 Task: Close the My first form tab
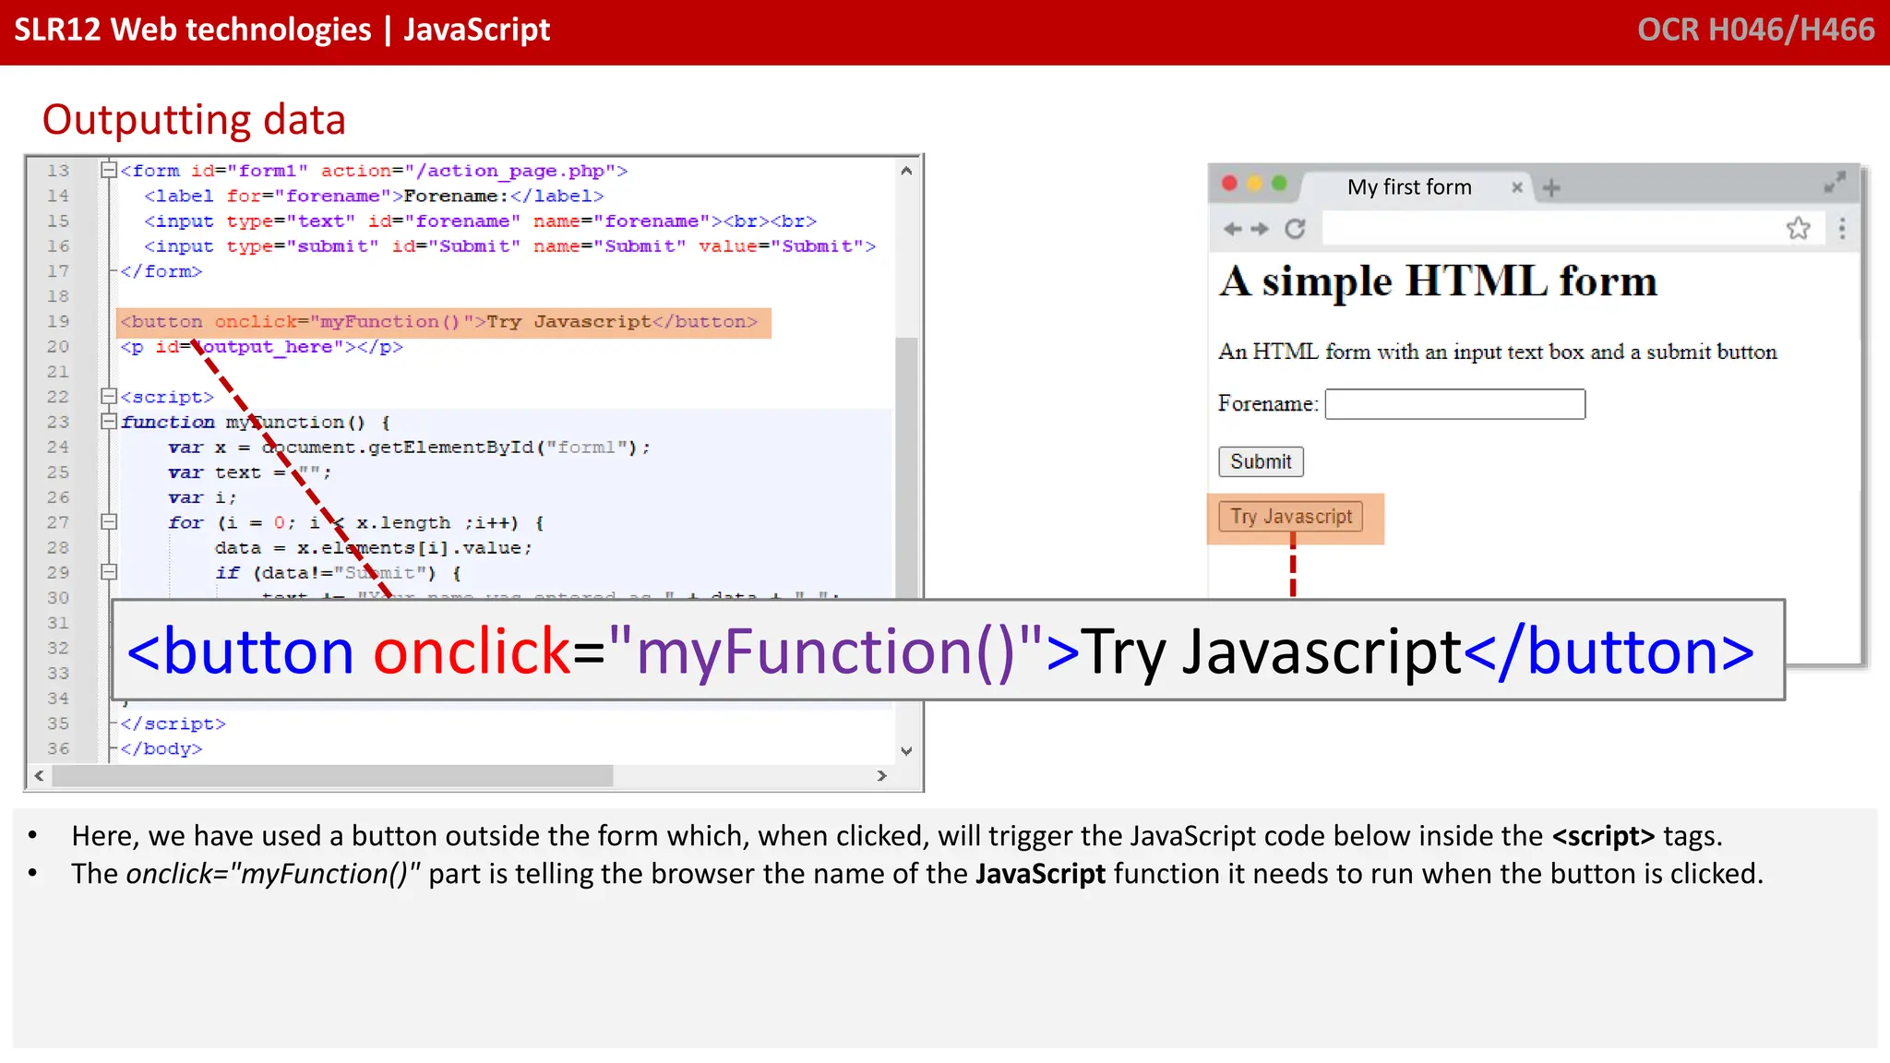1517,187
